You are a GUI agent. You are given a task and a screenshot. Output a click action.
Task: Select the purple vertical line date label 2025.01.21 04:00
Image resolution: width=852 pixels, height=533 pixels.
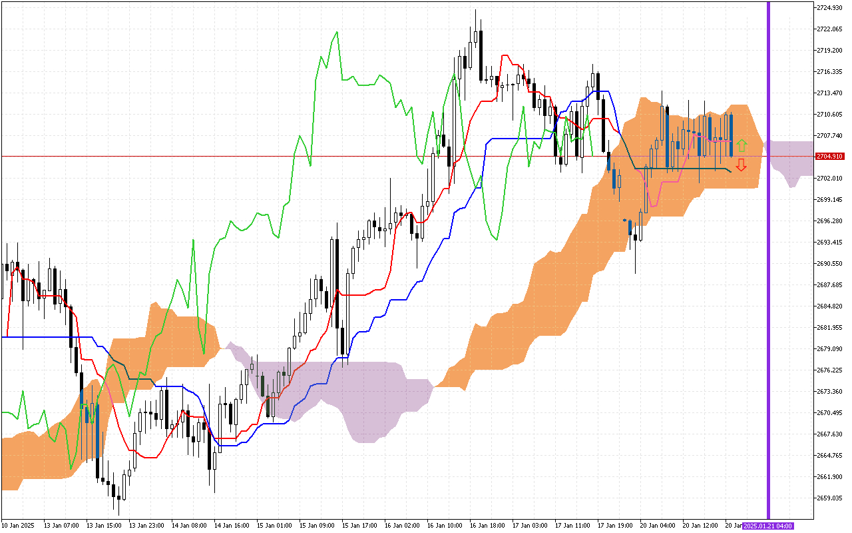coord(768,526)
